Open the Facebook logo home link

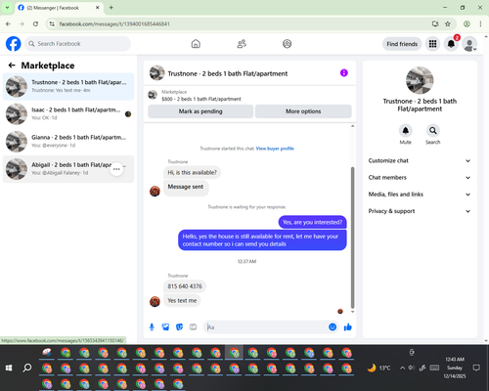(x=14, y=44)
